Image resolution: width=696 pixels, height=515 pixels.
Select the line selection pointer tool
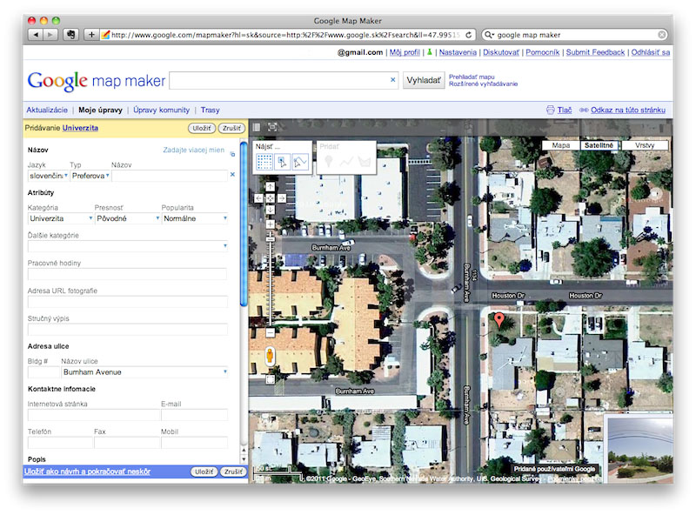[300, 162]
